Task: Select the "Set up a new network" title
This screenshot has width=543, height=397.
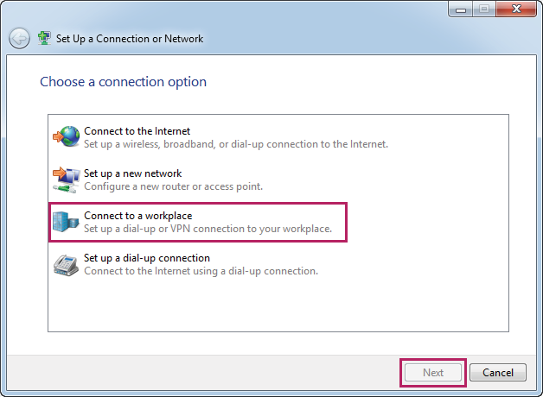Action: [132, 173]
